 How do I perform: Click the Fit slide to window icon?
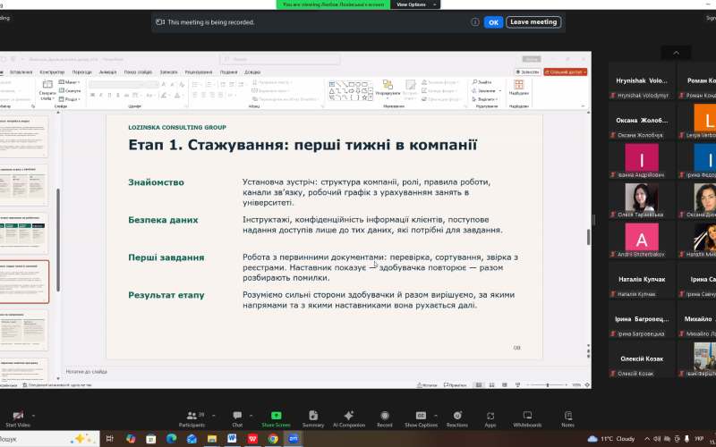pos(587,385)
